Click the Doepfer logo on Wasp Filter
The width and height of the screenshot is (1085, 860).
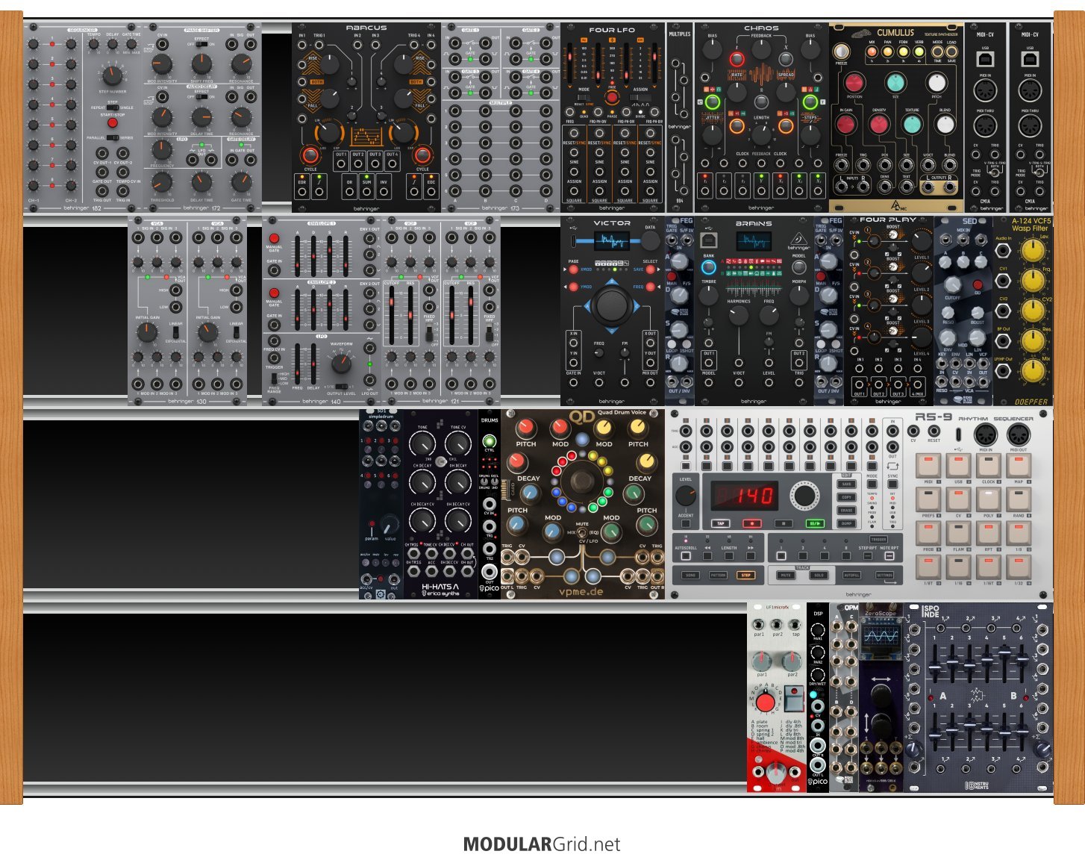tap(1031, 401)
